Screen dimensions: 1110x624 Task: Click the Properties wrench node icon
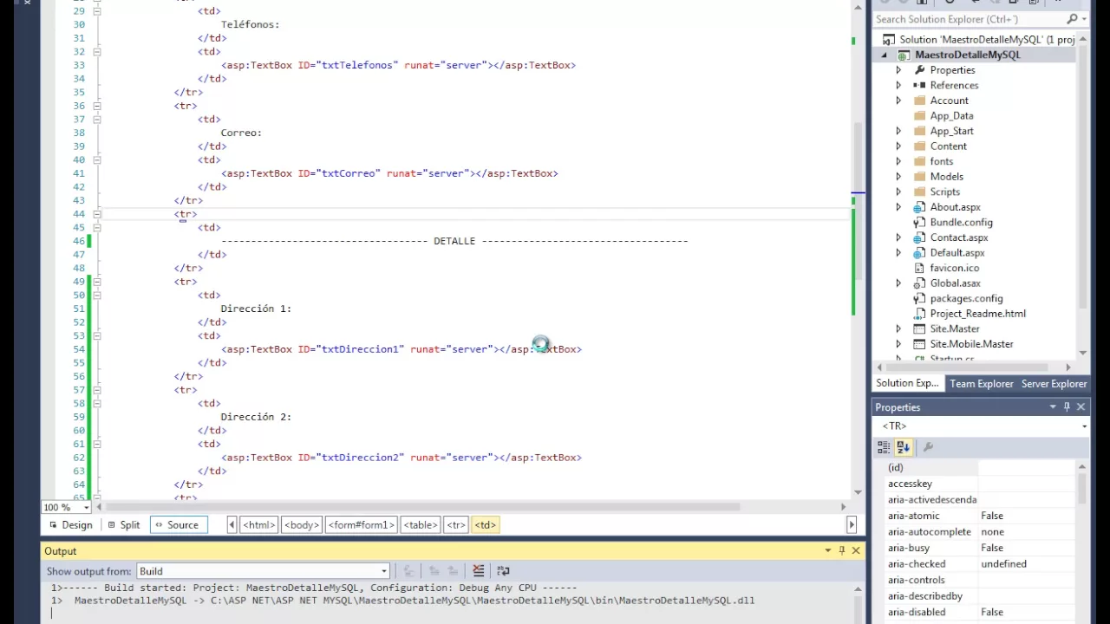[919, 70]
